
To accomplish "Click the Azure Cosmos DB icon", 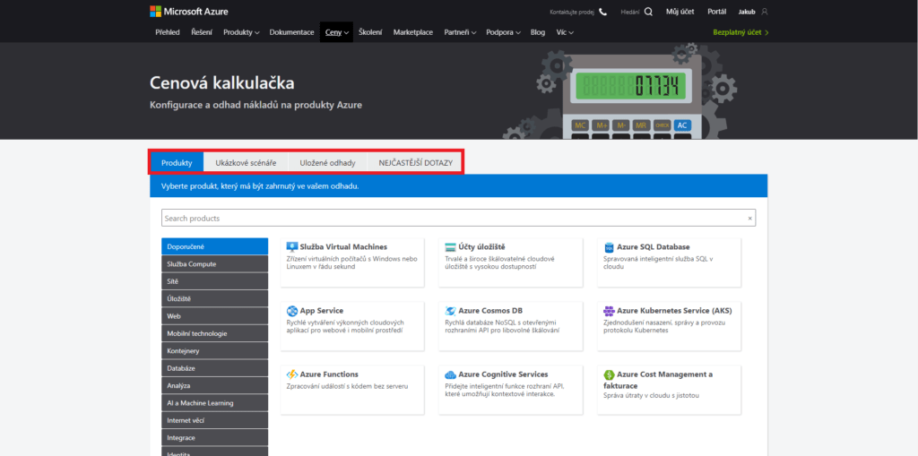I will pyautogui.click(x=450, y=311).
